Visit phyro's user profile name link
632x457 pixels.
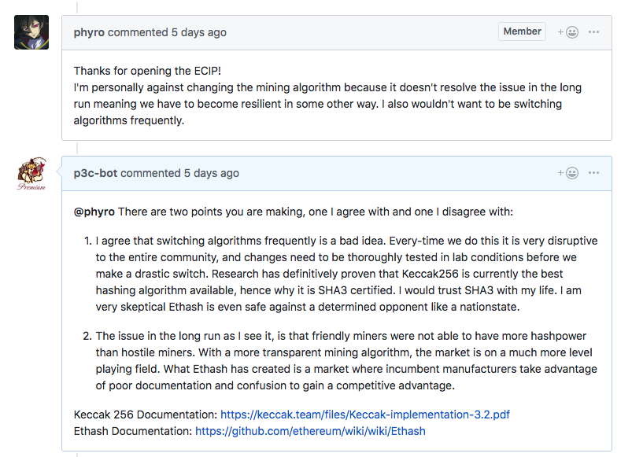pos(89,32)
